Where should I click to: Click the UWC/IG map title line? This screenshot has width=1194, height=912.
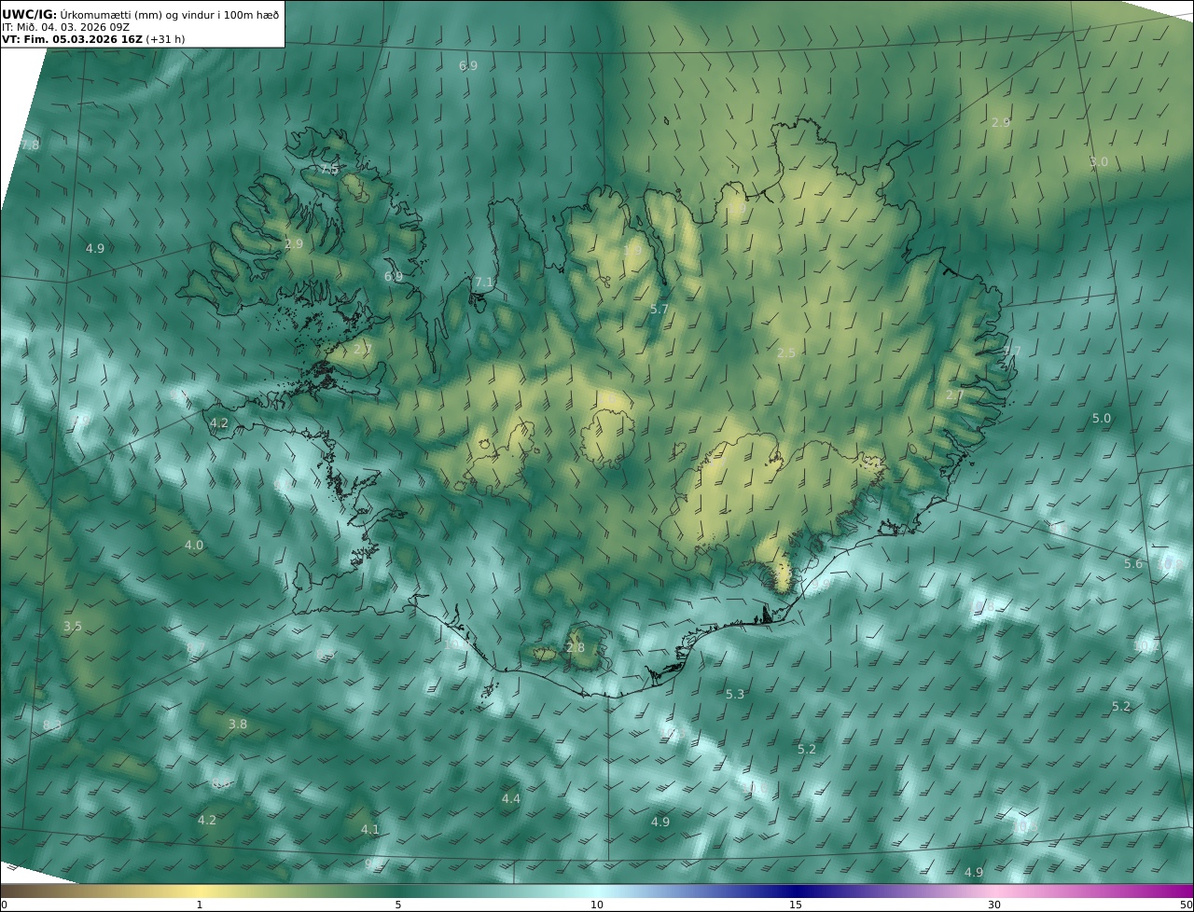(141, 13)
